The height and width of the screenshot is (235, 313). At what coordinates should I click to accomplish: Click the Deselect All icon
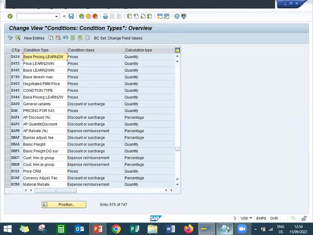[88, 38]
